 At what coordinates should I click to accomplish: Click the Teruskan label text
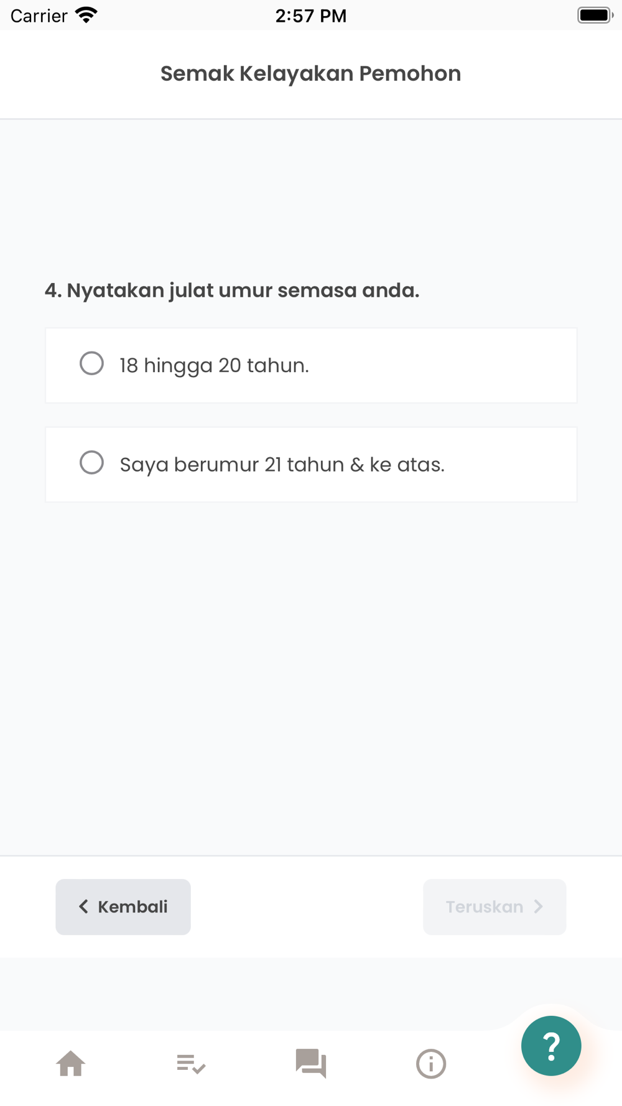tap(485, 907)
